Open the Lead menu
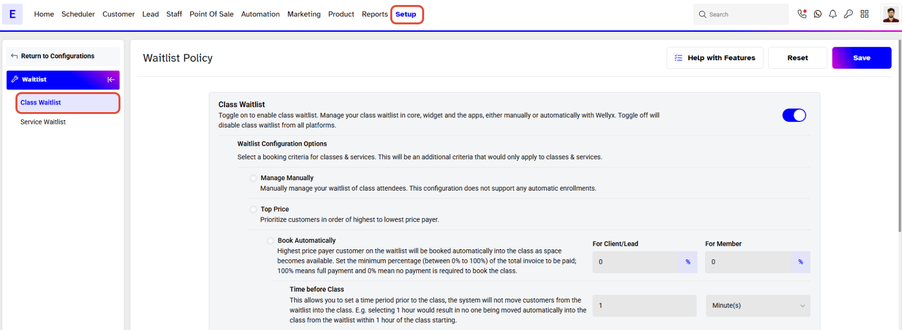Viewport: 902px width, 330px height. (x=150, y=14)
